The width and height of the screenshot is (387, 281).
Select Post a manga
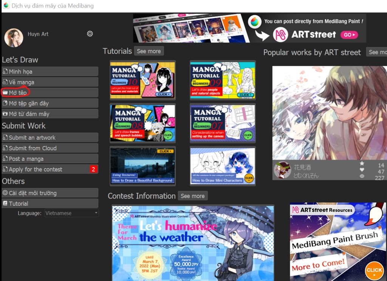50,159
